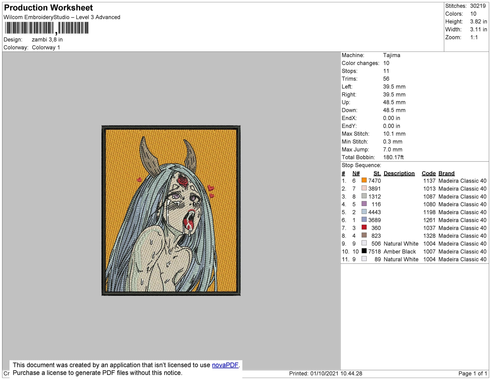
Task: Click the barcode below the title
Action: (47, 28)
